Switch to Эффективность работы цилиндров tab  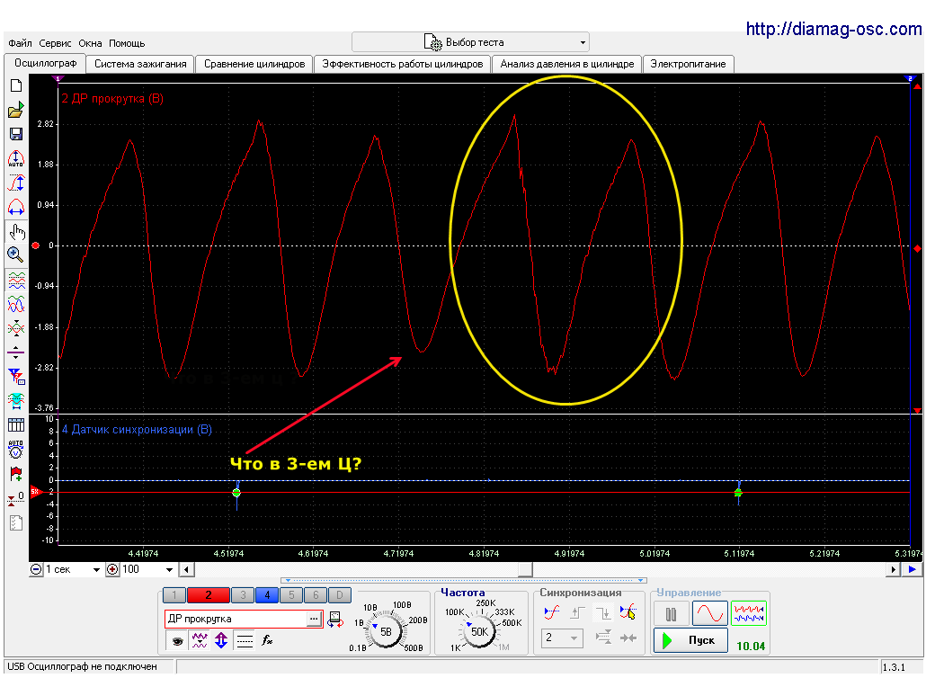point(403,64)
